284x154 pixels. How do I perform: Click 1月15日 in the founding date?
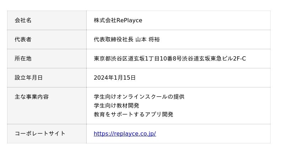pyautogui.click(x=125, y=78)
